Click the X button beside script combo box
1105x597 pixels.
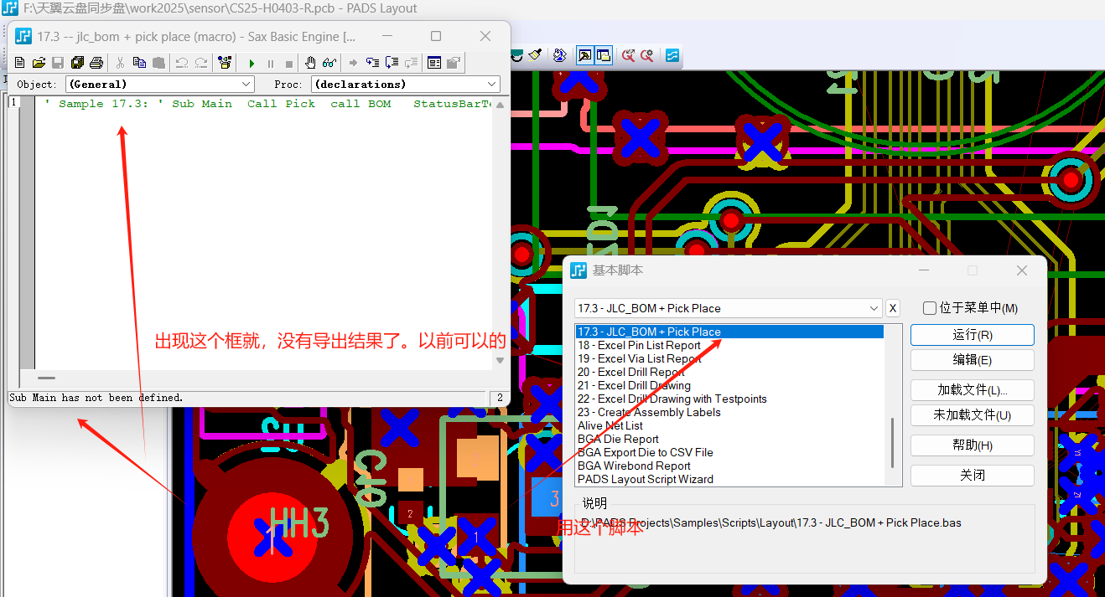point(893,308)
